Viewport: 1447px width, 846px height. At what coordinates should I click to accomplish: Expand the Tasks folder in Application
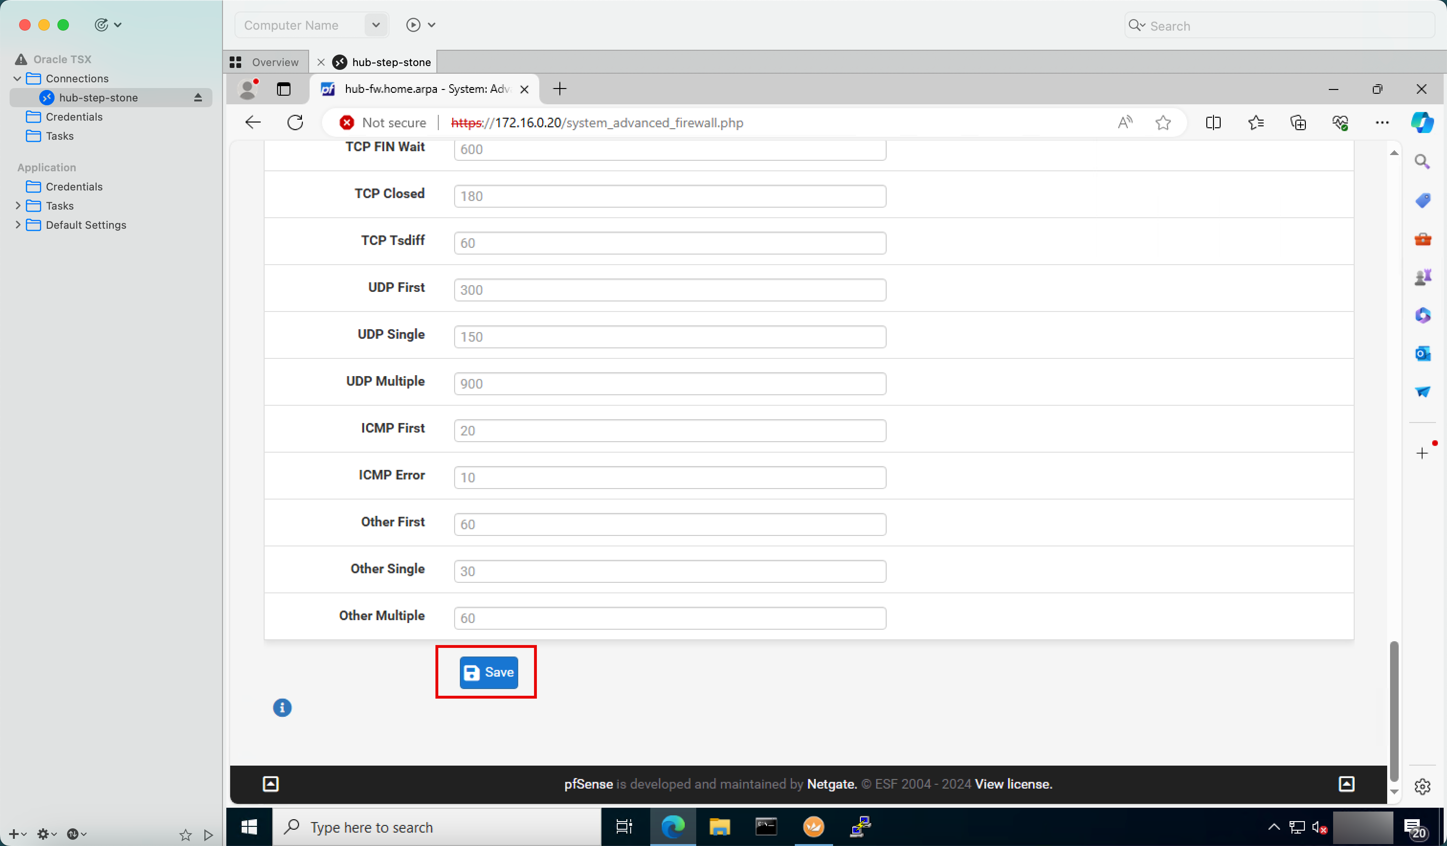coord(17,205)
